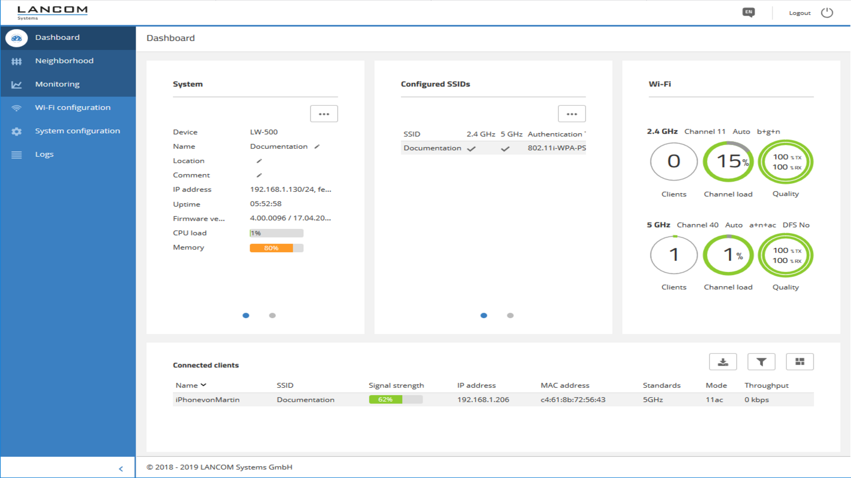Collapse the sidebar with the chevron
The height and width of the screenshot is (478, 851).
[x=121, y=469]
